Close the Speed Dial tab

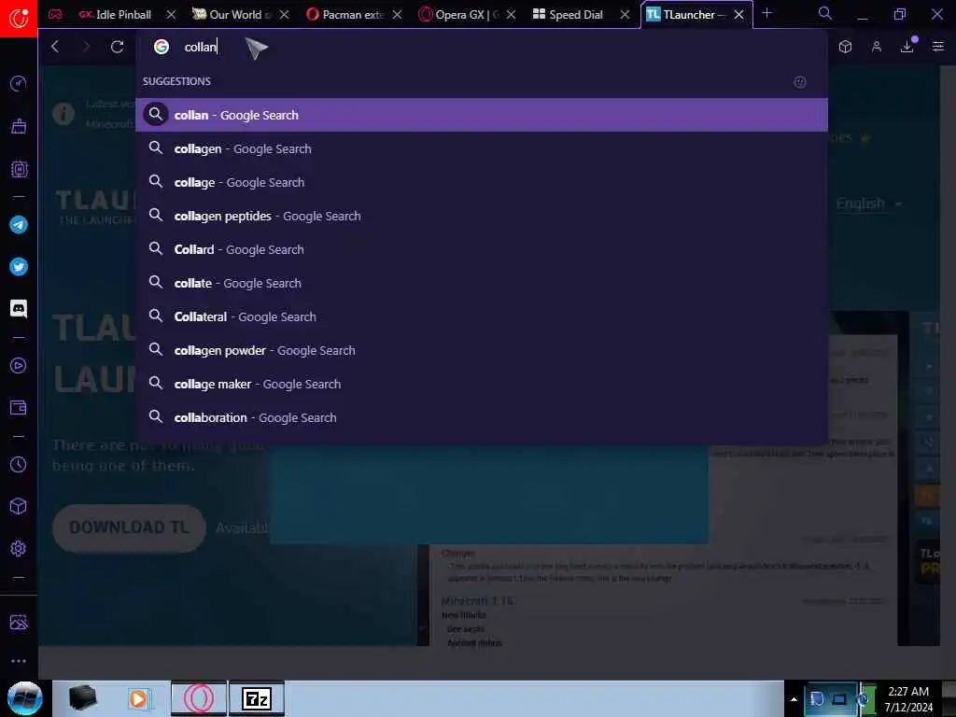point(625,14)
